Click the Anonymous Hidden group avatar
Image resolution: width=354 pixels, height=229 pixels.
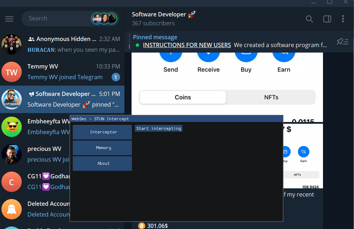[x=11, y=44]
